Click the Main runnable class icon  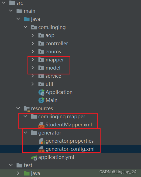[41, 100]
